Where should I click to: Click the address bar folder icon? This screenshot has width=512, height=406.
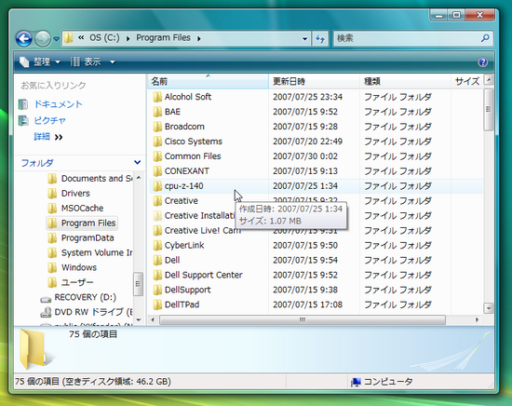tap(68, 38)
